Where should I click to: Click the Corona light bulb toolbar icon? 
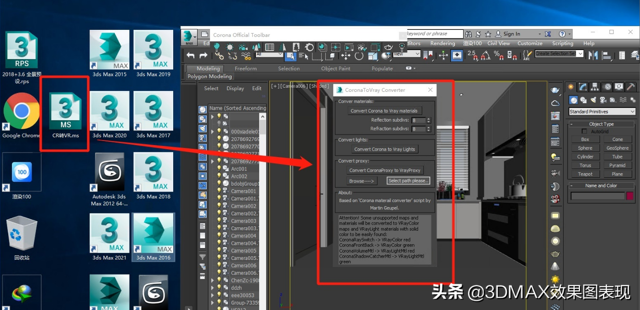[x=217, y=47]
